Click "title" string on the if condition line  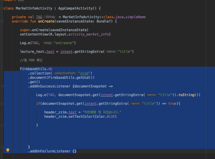149,104
